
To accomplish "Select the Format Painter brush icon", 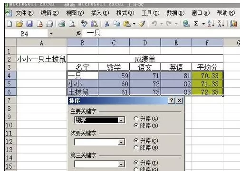I will pyautogui.click(x=142, y=24).
